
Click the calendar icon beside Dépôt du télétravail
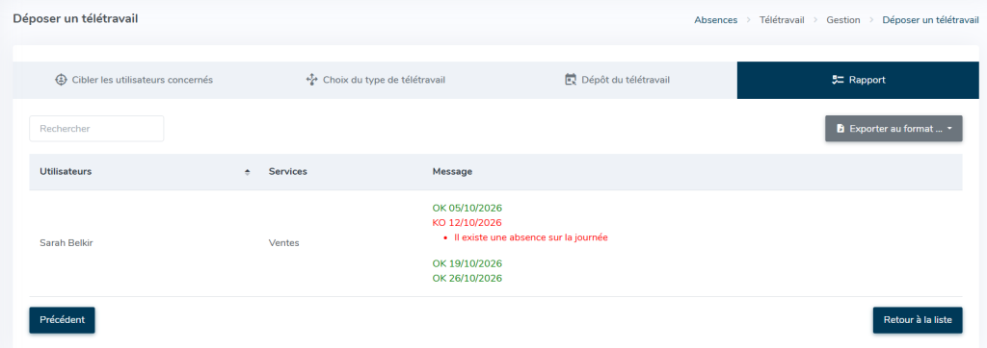point(571,80)
